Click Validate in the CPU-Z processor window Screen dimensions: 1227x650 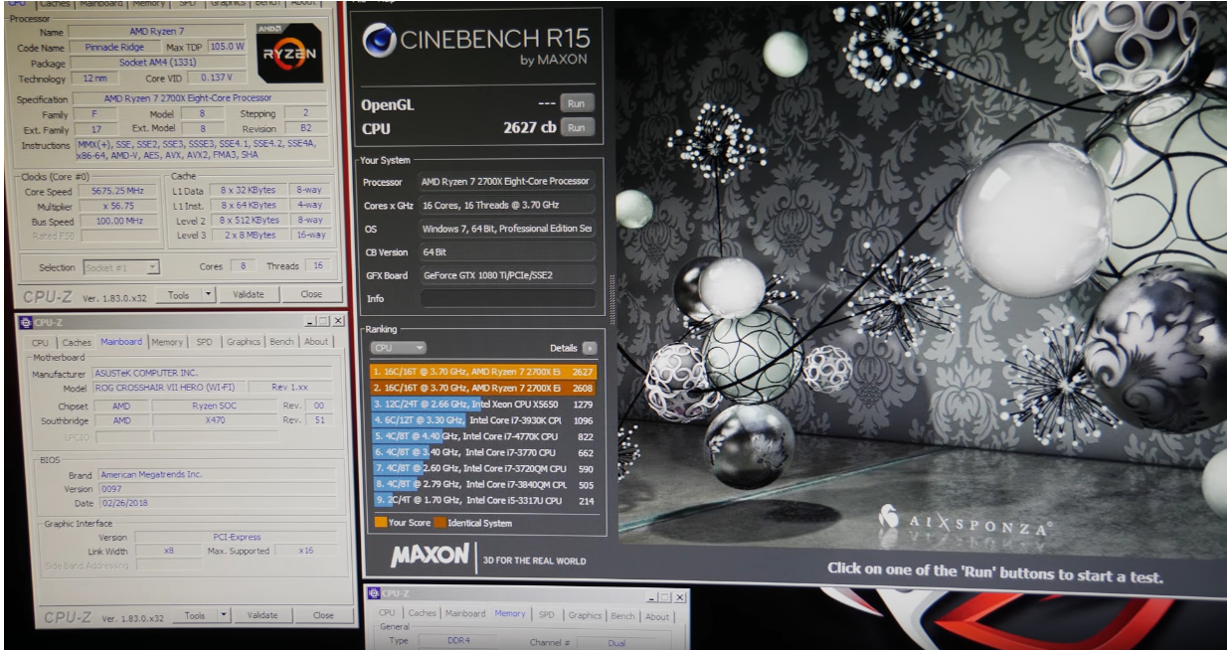[248, 294]
